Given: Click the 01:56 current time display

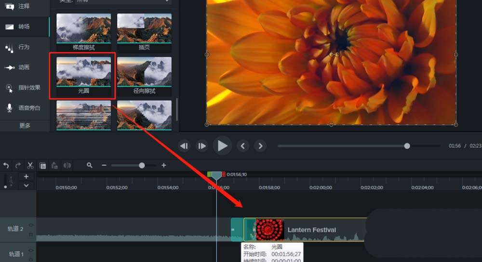Looking at the screenshot, I should click(455, 146).
